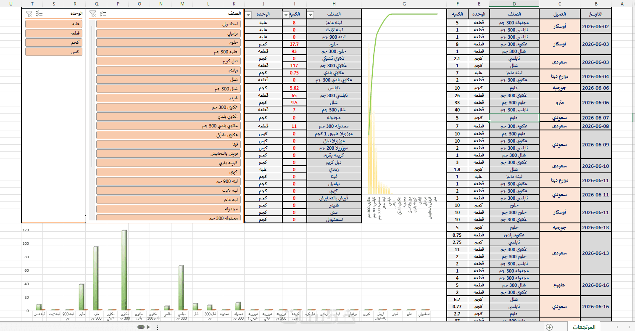Select لبنه لايت slicer item
This screenshot has height=331, width=635.
point(168,191)
